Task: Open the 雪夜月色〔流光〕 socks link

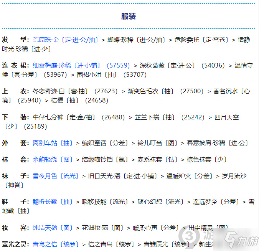Action: [56, 176]
